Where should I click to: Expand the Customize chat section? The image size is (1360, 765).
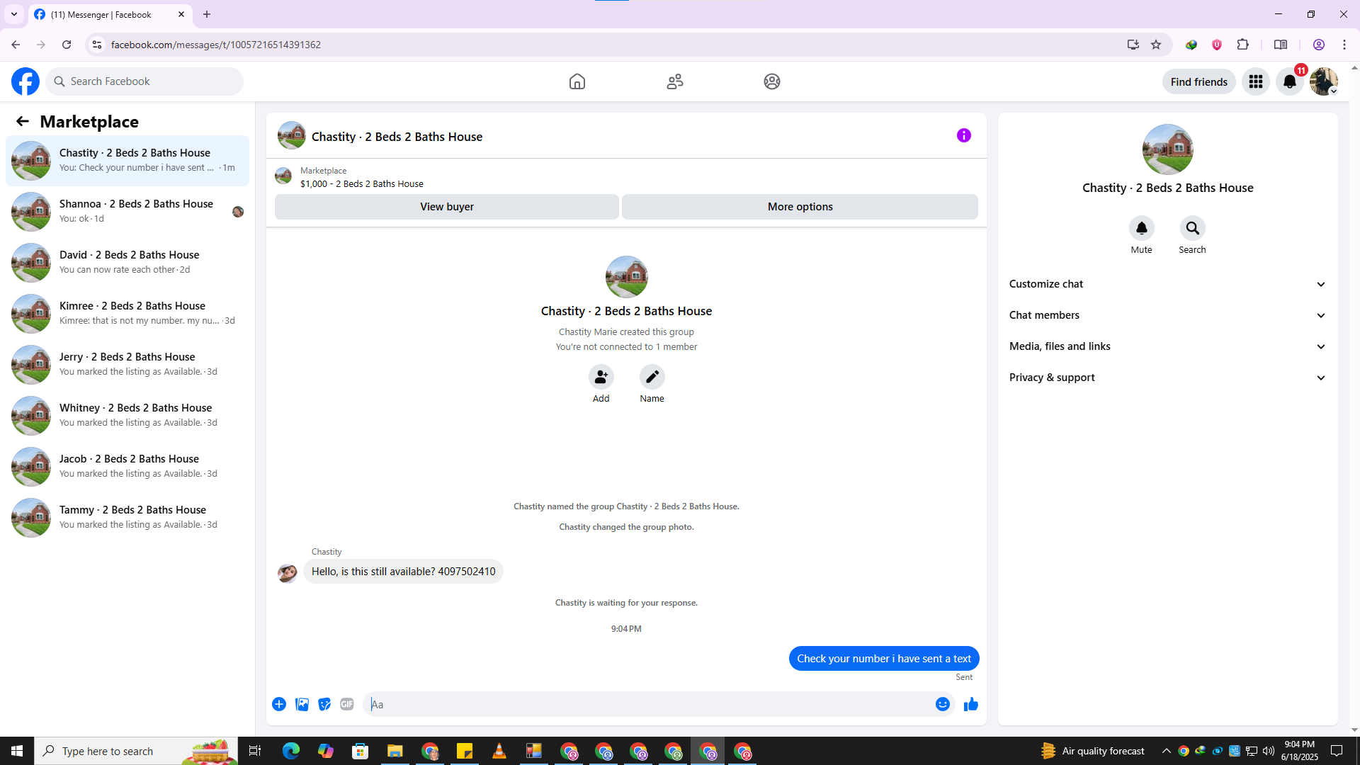pos(1168,284)
